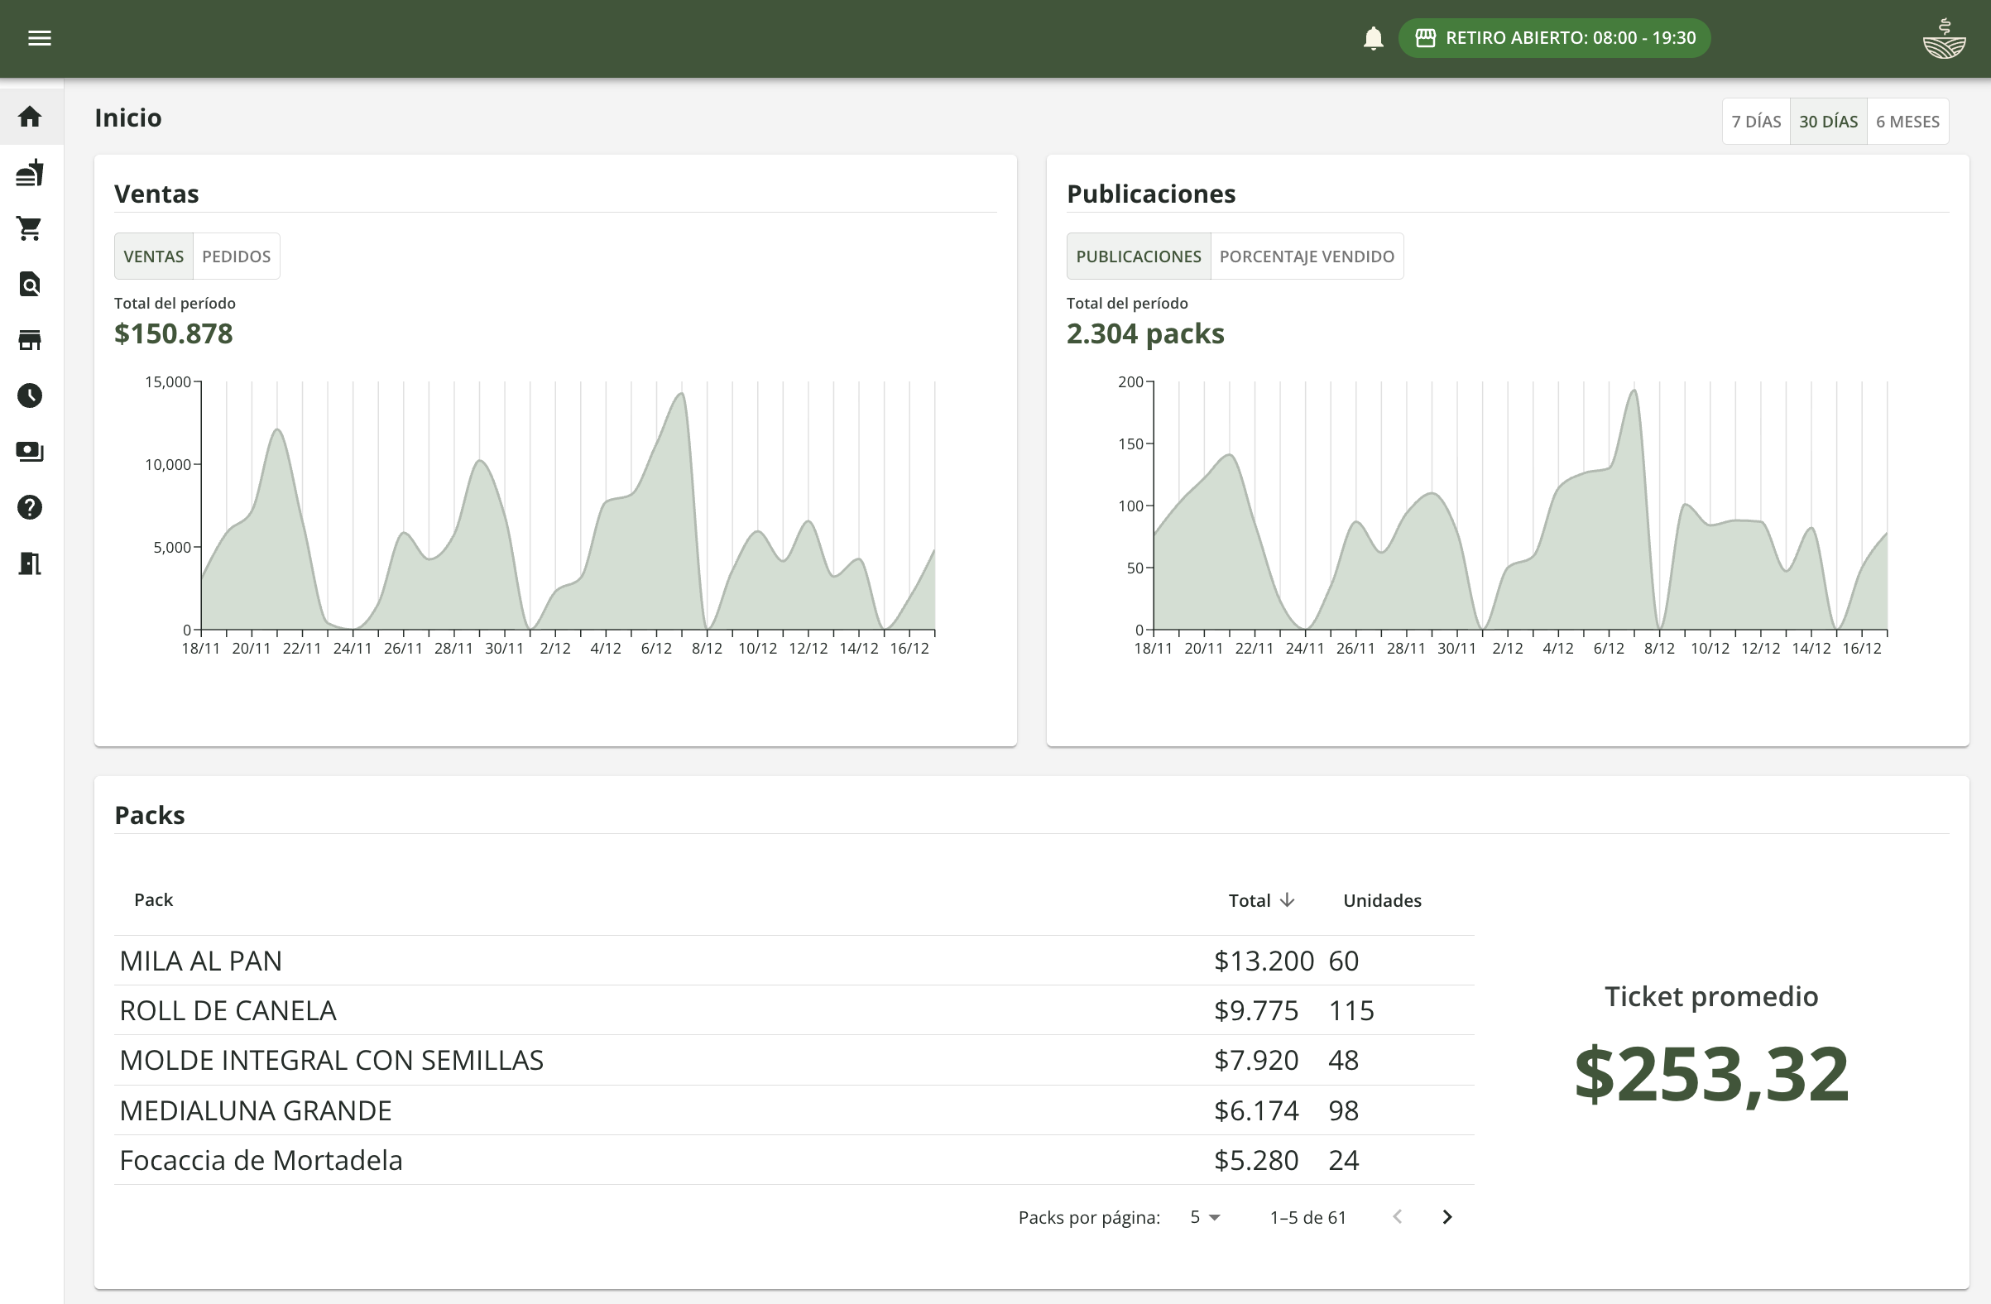This screenshot has height=1304, width=1991.
Task: Switch to PORCENTAJE VENDIDO tab
Action: [x=1306, y=256]
